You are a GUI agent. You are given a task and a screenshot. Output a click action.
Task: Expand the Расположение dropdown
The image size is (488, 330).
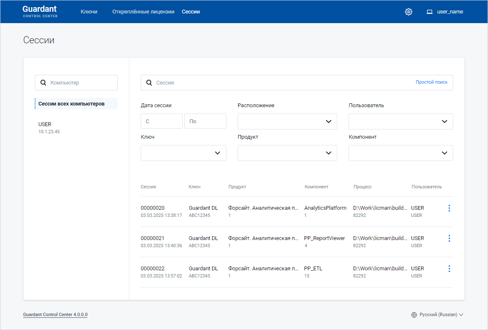coord(287,121)
